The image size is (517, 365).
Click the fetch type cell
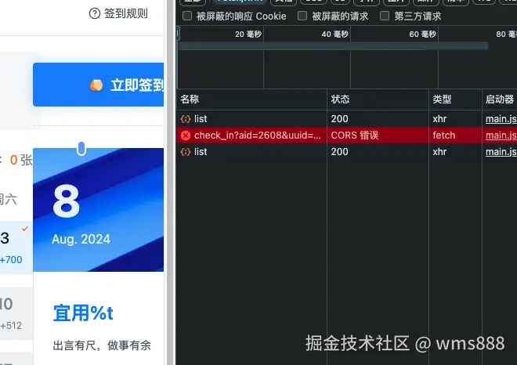[x=444, y=136]
